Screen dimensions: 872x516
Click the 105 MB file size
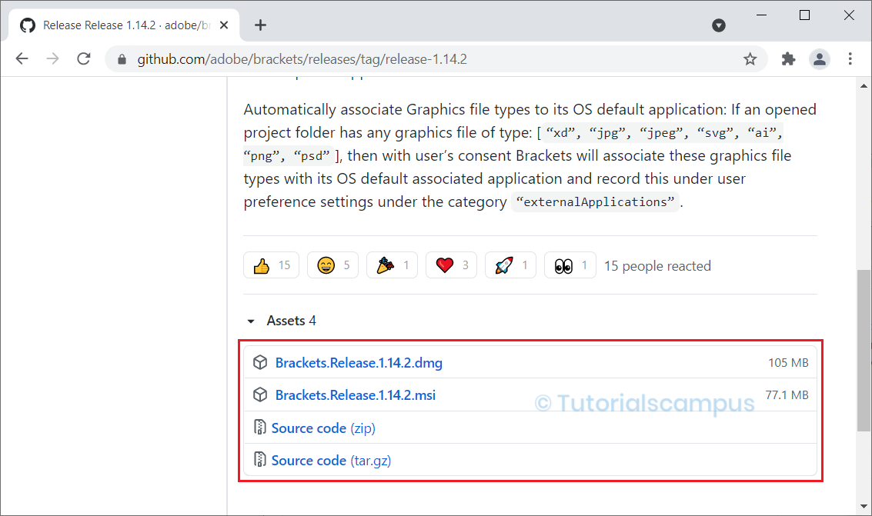(x=788, y=363)
